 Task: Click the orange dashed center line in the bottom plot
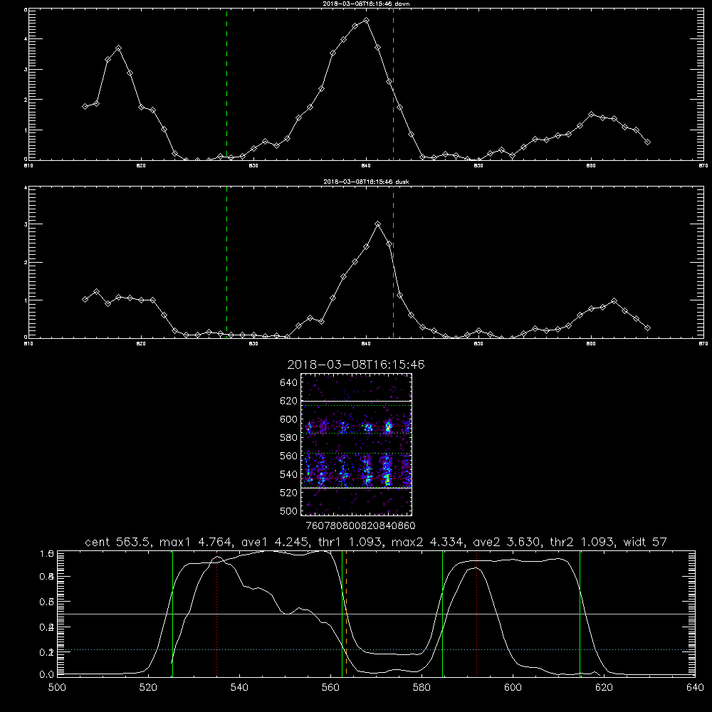347,613
